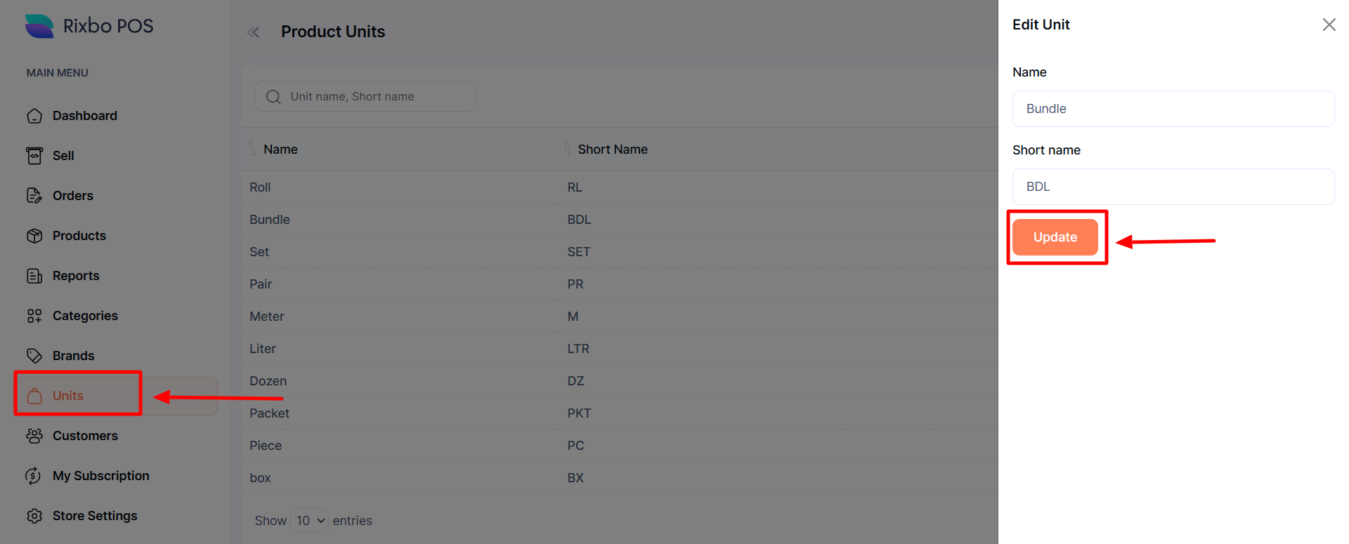Click the Orders document icon
The image size is (1349, 544).
34,196
